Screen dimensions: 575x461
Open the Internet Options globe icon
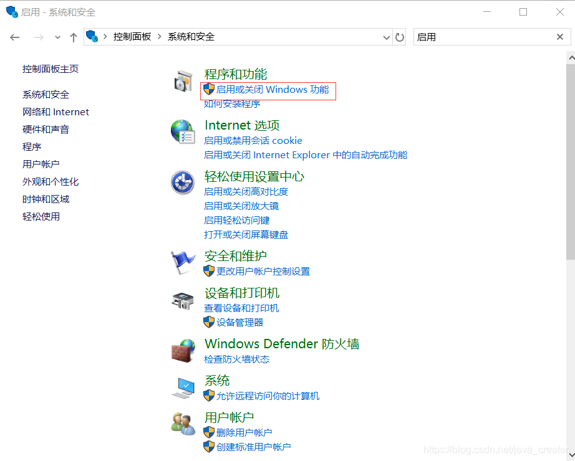(x=183, y=131)
